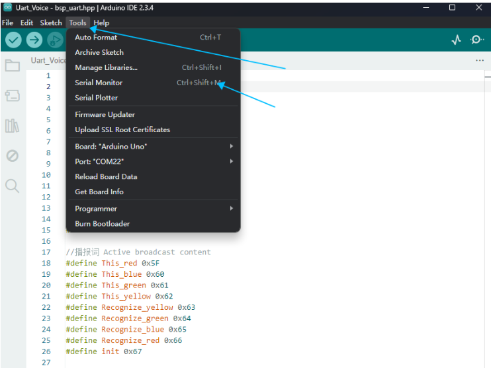Open the Search sidebar icon
The image size is (491, 368).
[12, 186]
